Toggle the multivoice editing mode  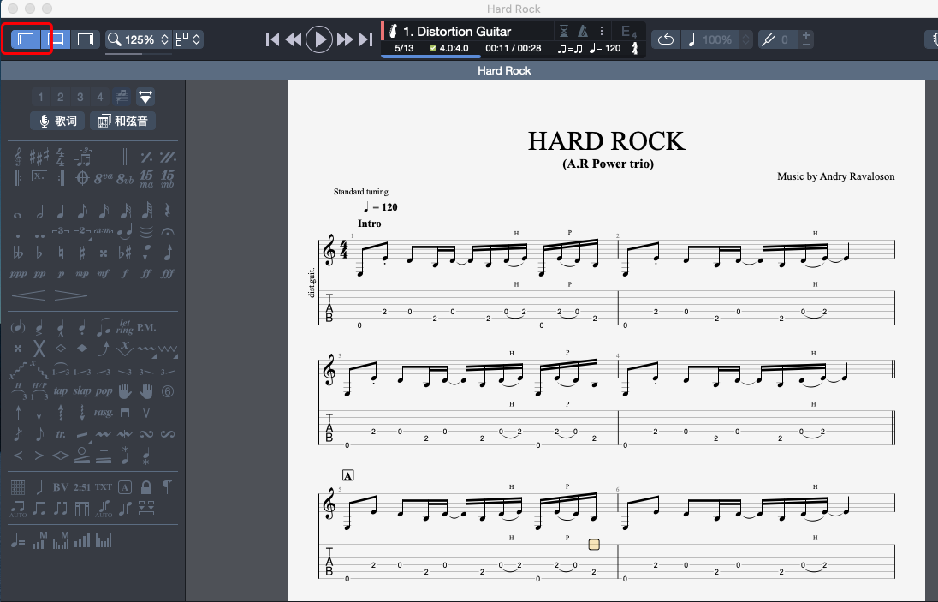coord(120,97)
